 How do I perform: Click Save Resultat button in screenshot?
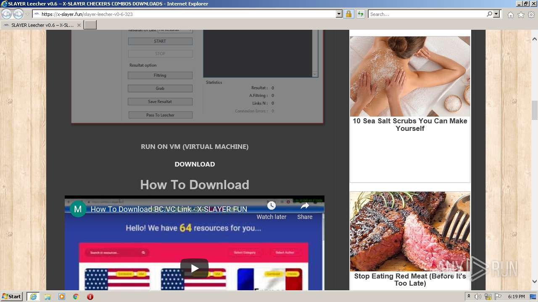click(x=160, y=102)
